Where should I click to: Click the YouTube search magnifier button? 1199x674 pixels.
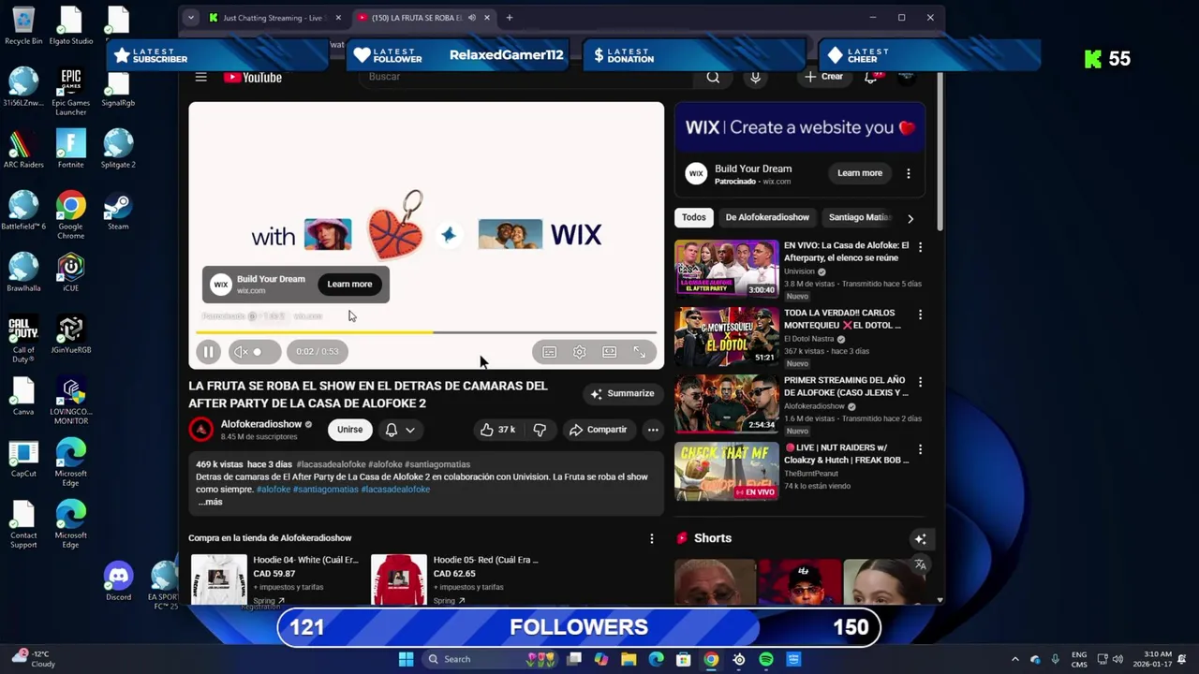(x=713, y=78)
